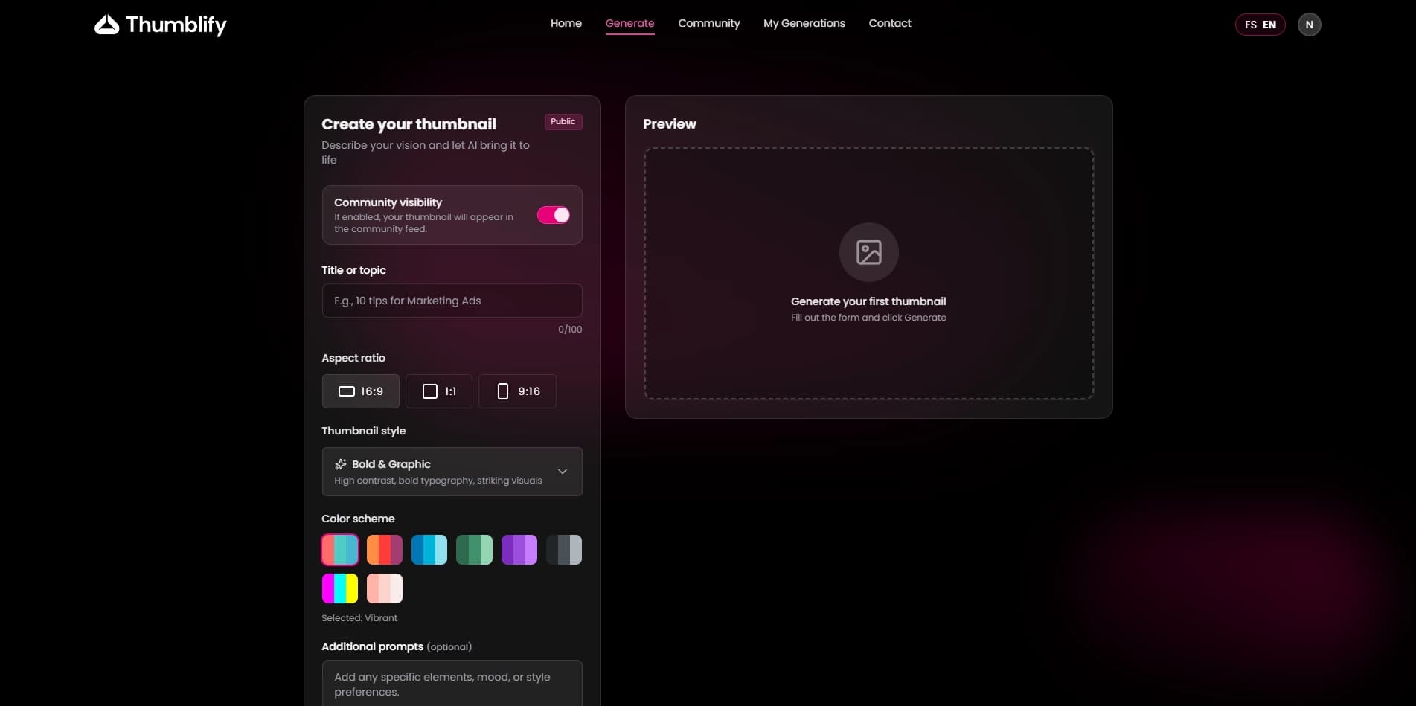Image resolution: width=1416 pixels, height=706 pixels.
Task: Go to the Contact page
Action: coord(889,23)
